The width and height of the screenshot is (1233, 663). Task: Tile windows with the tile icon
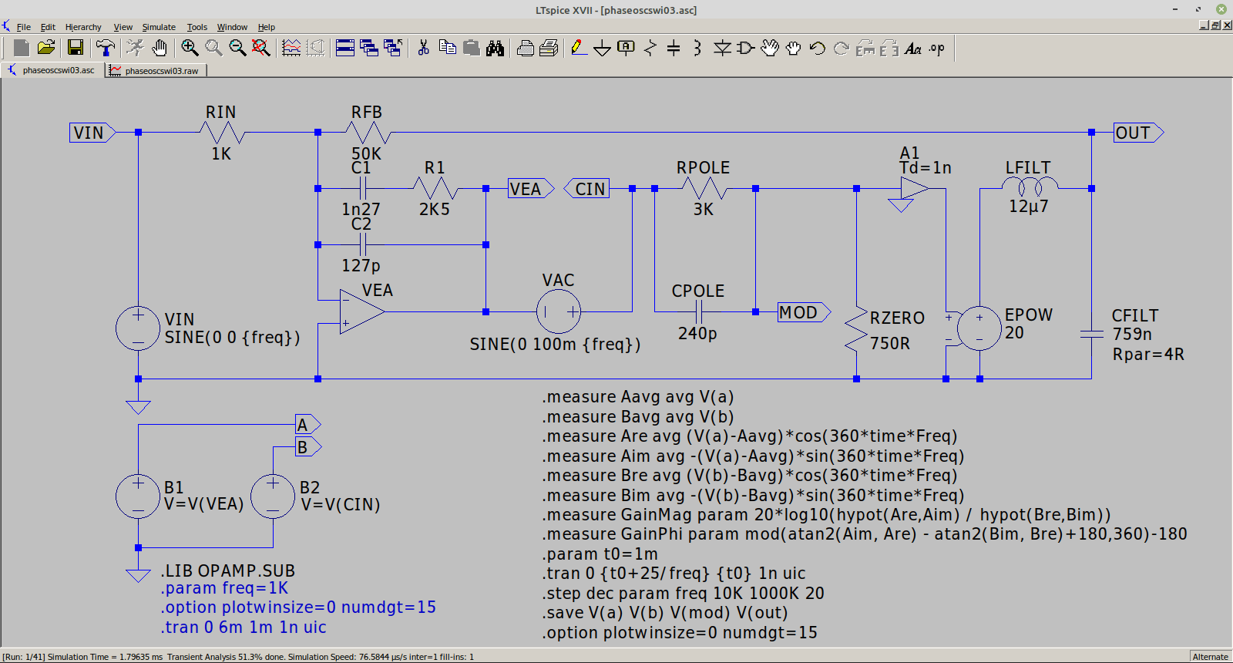pyautogui.click(x=345, y=48)
